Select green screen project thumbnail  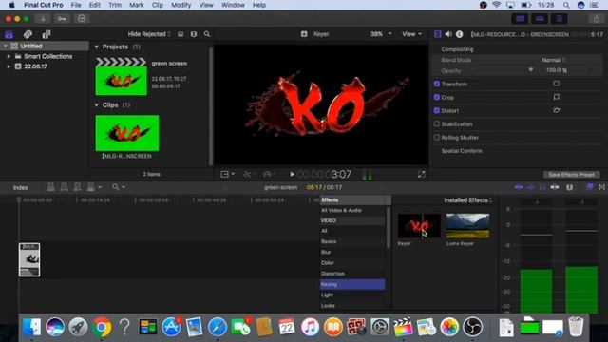pos(121,77)
